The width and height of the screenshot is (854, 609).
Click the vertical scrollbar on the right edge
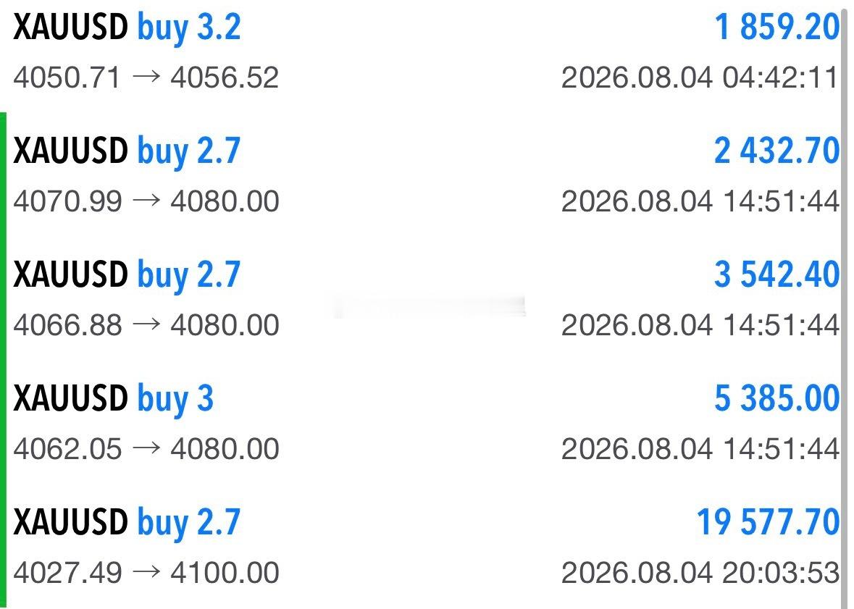[845, 304]
